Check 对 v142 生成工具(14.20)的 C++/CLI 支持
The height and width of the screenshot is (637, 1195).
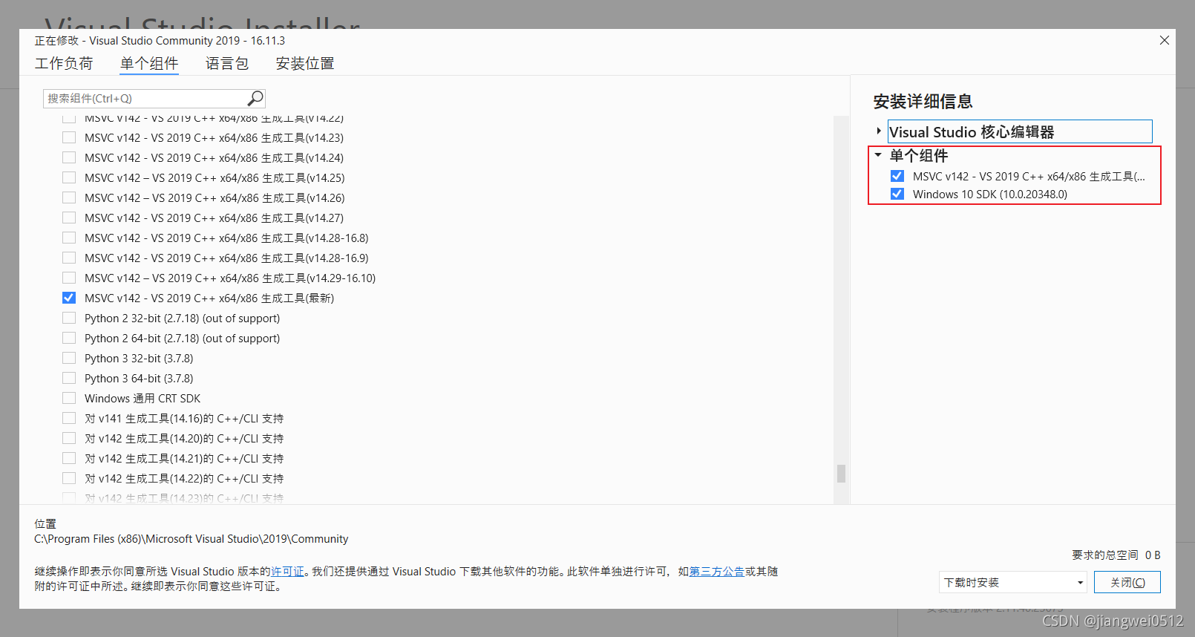(x=69, y=438)
